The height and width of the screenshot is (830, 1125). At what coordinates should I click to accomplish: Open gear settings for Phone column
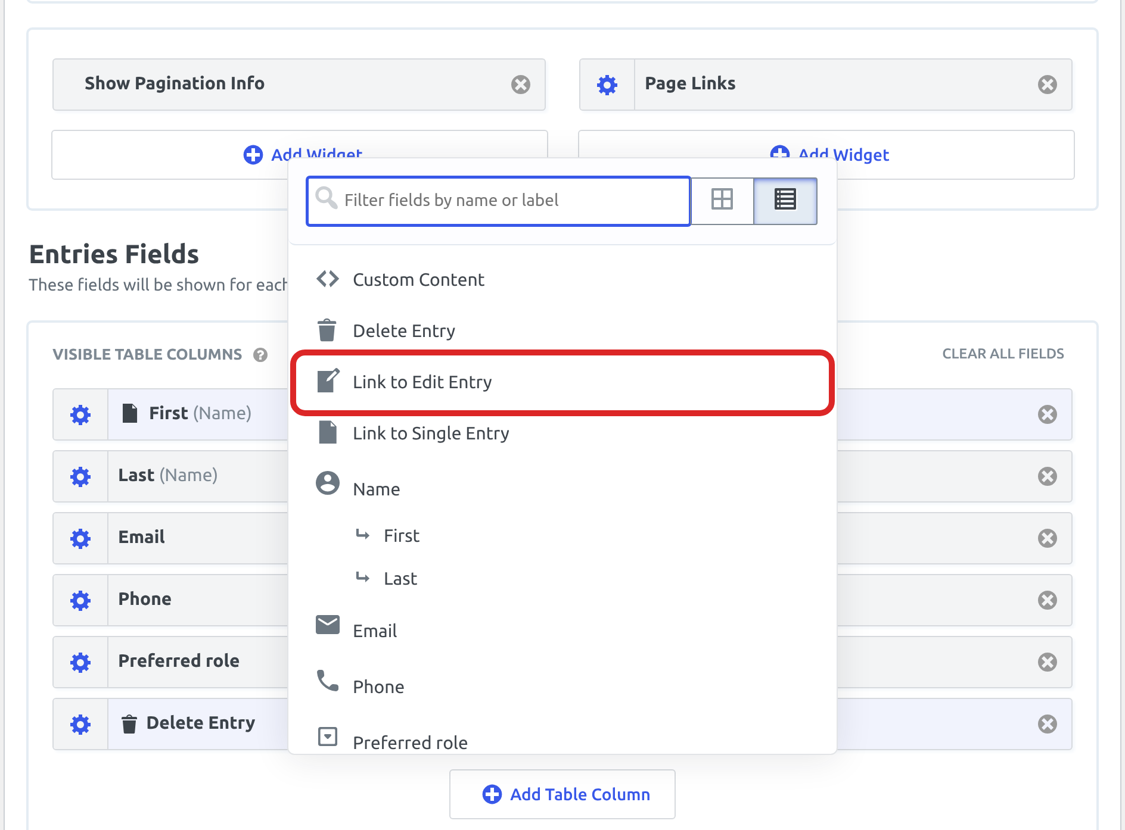click(80, 600)
